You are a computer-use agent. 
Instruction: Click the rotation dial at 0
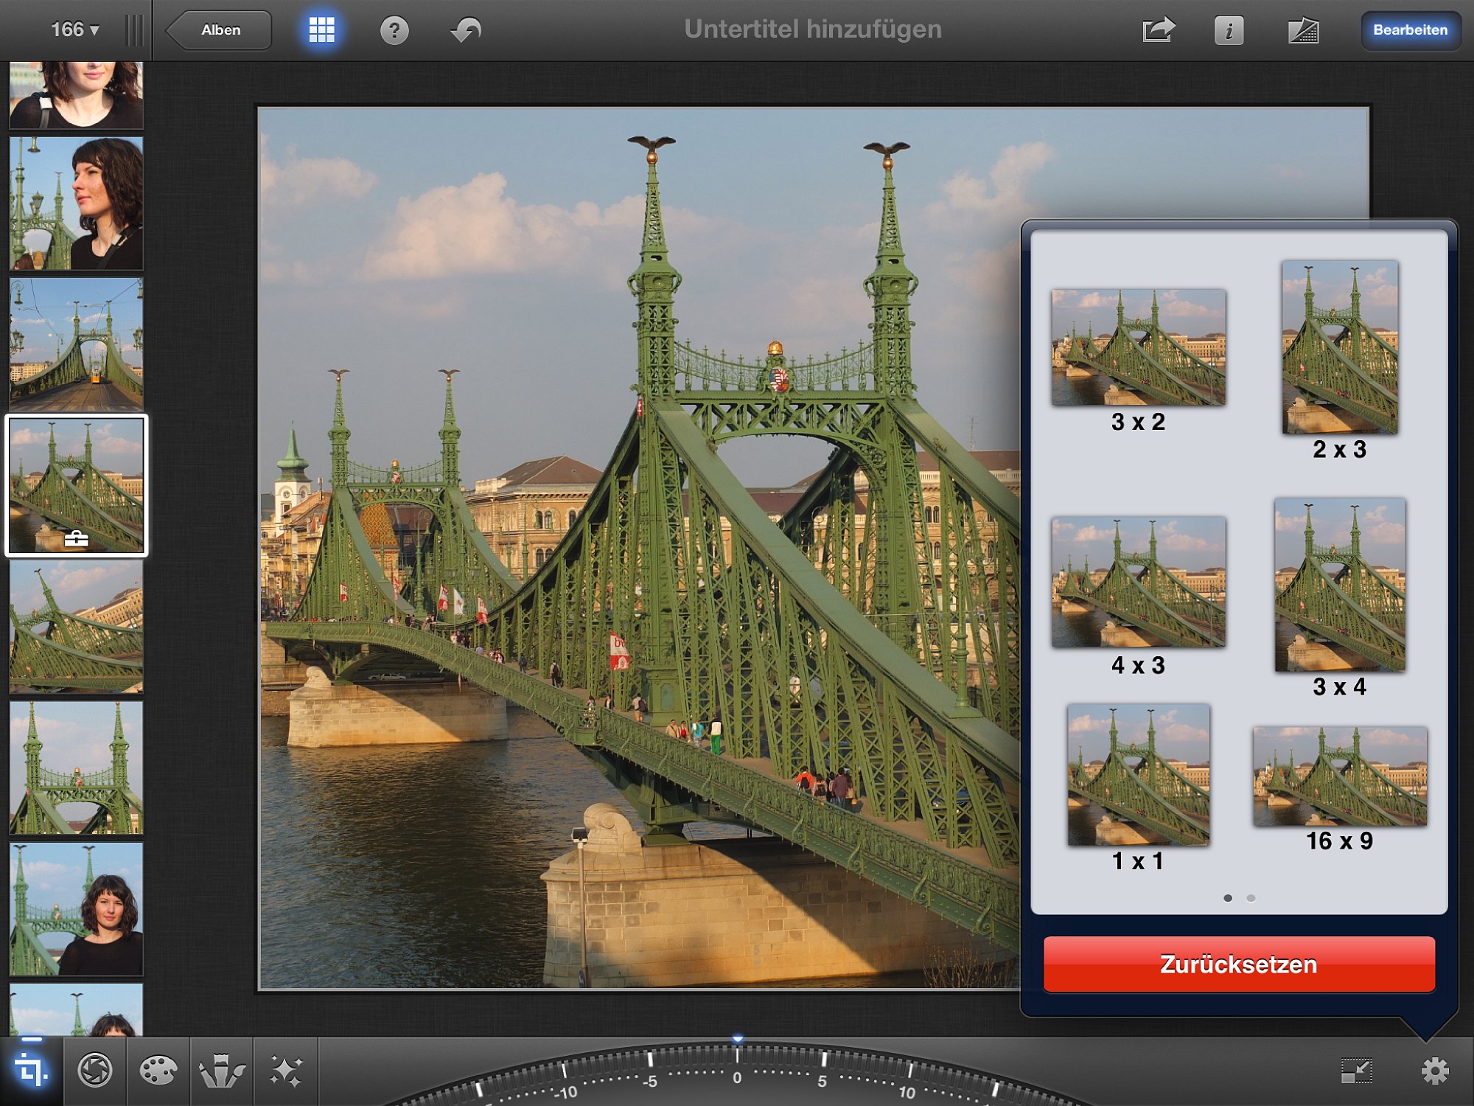click(737, 1077)
